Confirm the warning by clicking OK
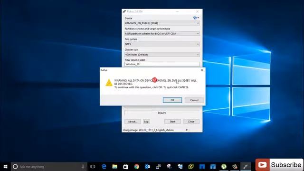Viewport: 304px width, 171px height. pos(172,100)
